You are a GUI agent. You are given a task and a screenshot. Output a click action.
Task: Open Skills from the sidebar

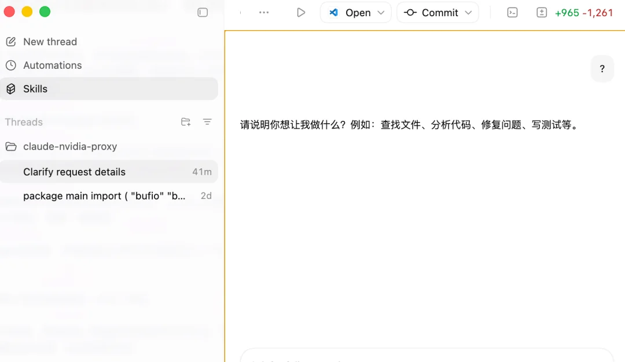pyautogui.click(x=36, y=88)
